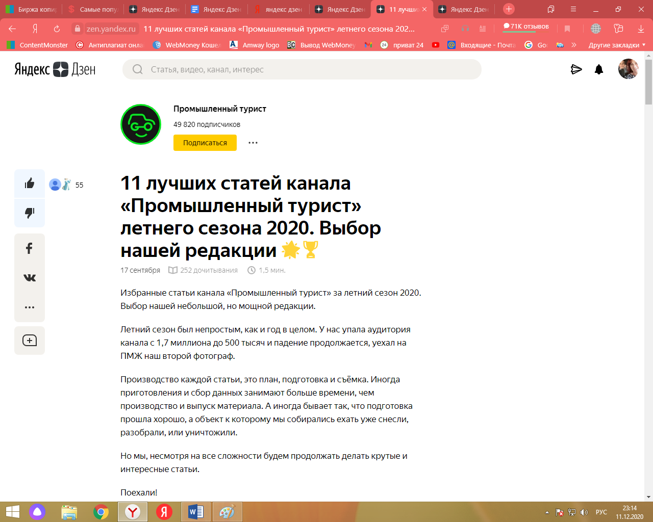Open more sharing options in left sidebar
The height and width of the screenshot is (522, 653).
30,307
